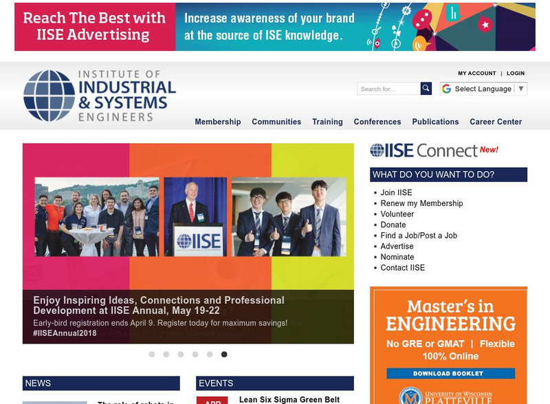Click the Google G logo in language selector

(x=446, y=89)
